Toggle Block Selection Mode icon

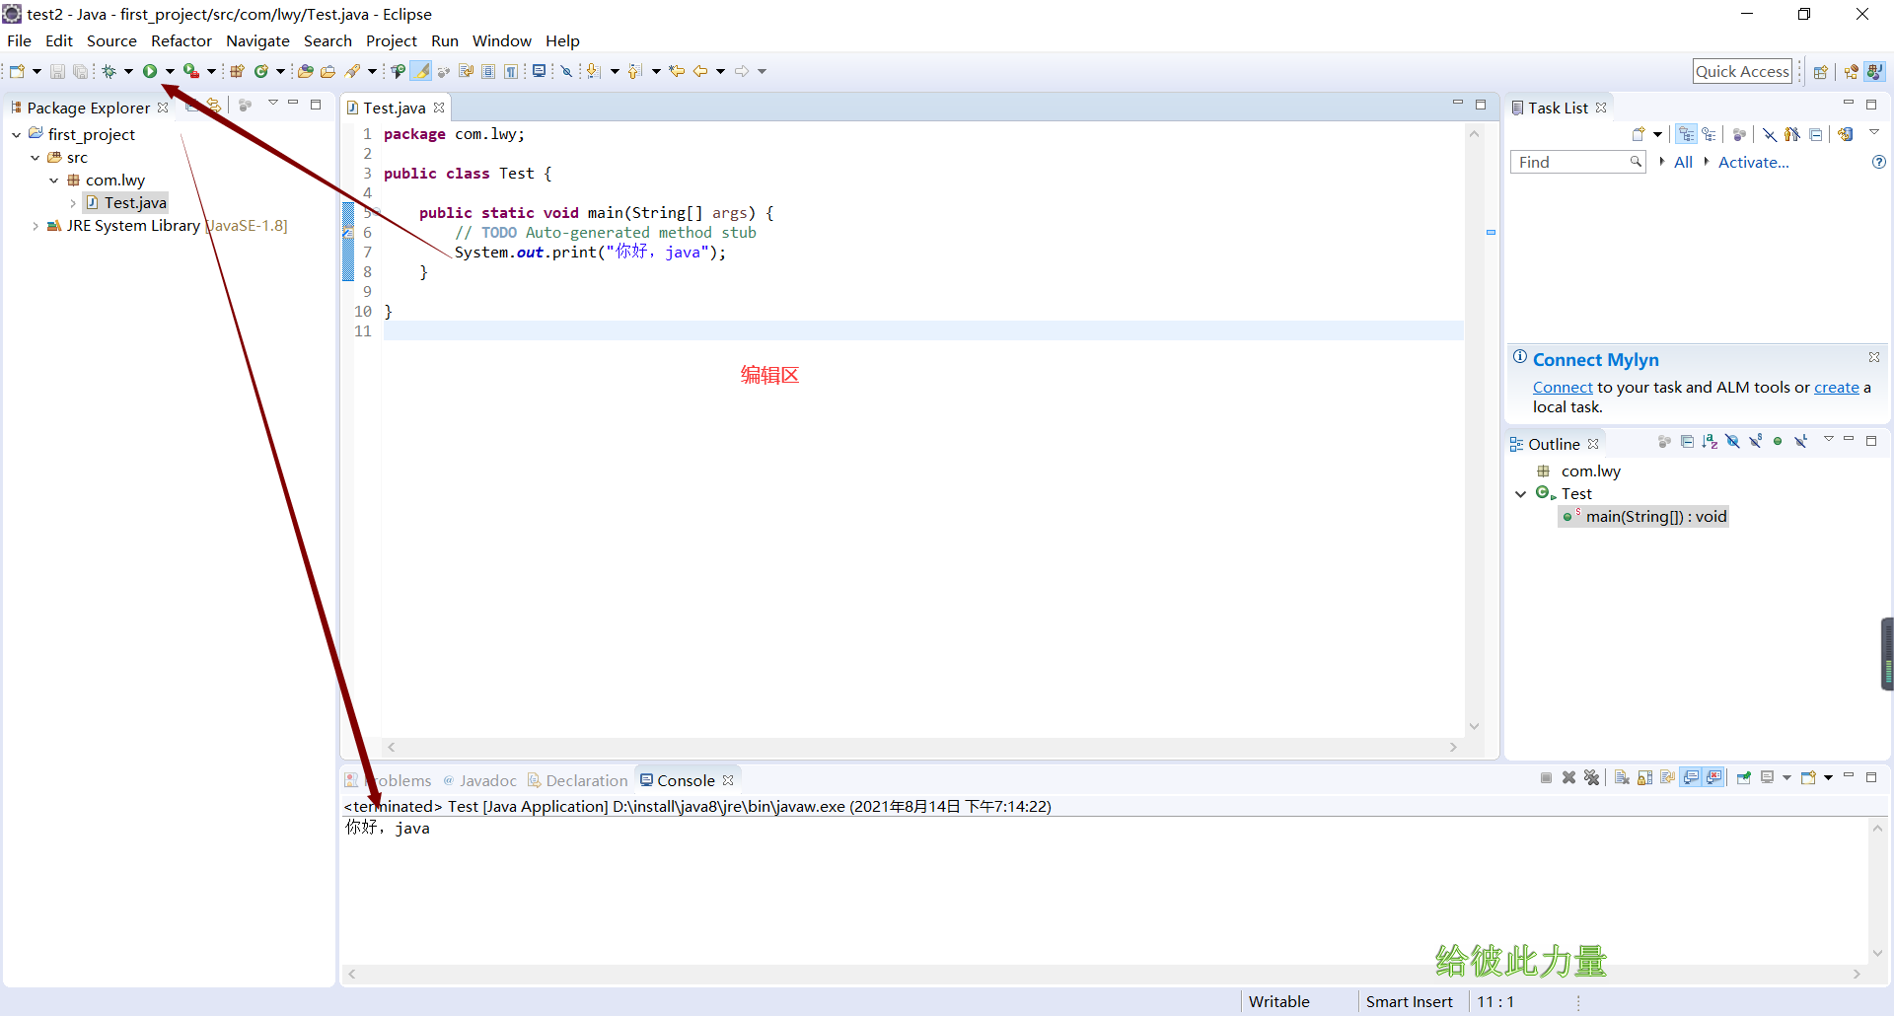click(488, 71)
